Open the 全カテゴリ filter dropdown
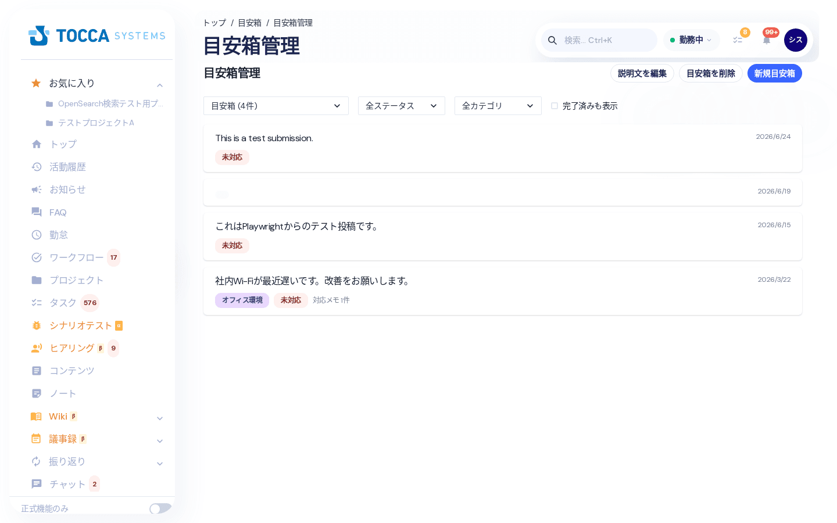The height and width of the screenshot is (523, 837). [498, 106]
